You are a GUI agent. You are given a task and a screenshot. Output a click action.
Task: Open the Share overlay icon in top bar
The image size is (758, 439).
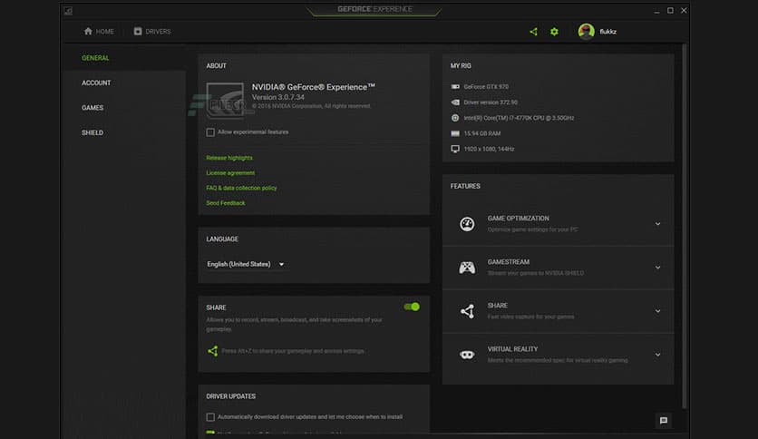point(533,32)
